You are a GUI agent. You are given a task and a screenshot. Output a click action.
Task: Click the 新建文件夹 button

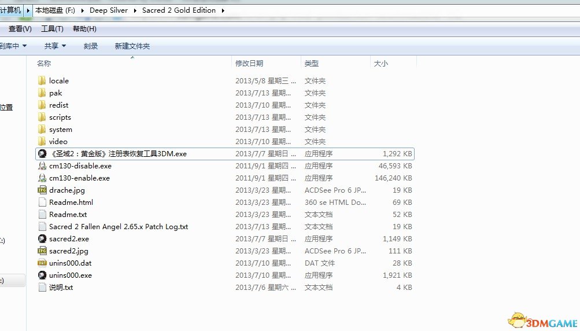pyautogui.click(x=132, y=46)
